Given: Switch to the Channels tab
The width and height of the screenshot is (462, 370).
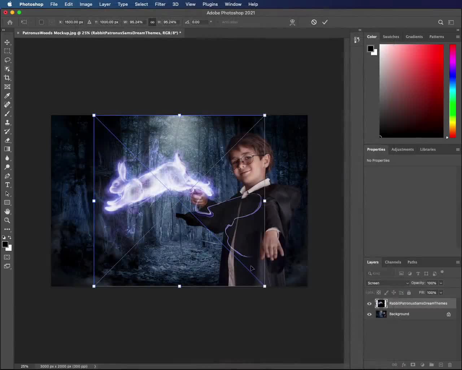Looking at the screenshot, I should (x=393, y=262).
